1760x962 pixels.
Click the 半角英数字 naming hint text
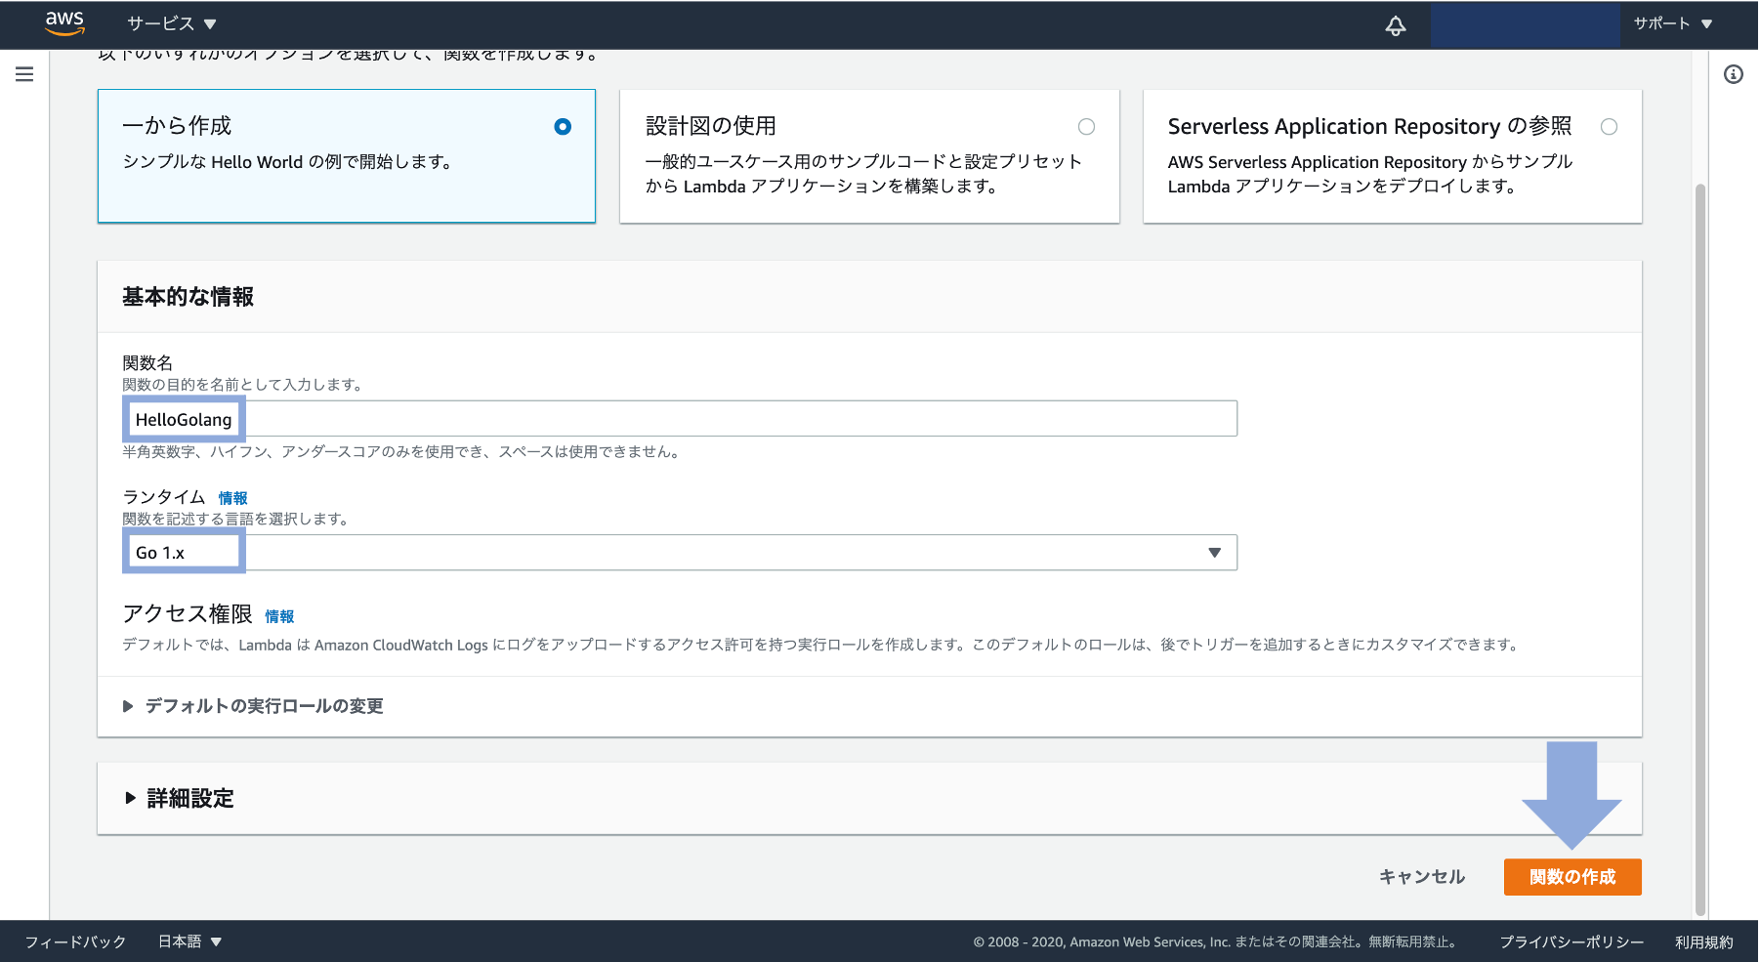401,452
